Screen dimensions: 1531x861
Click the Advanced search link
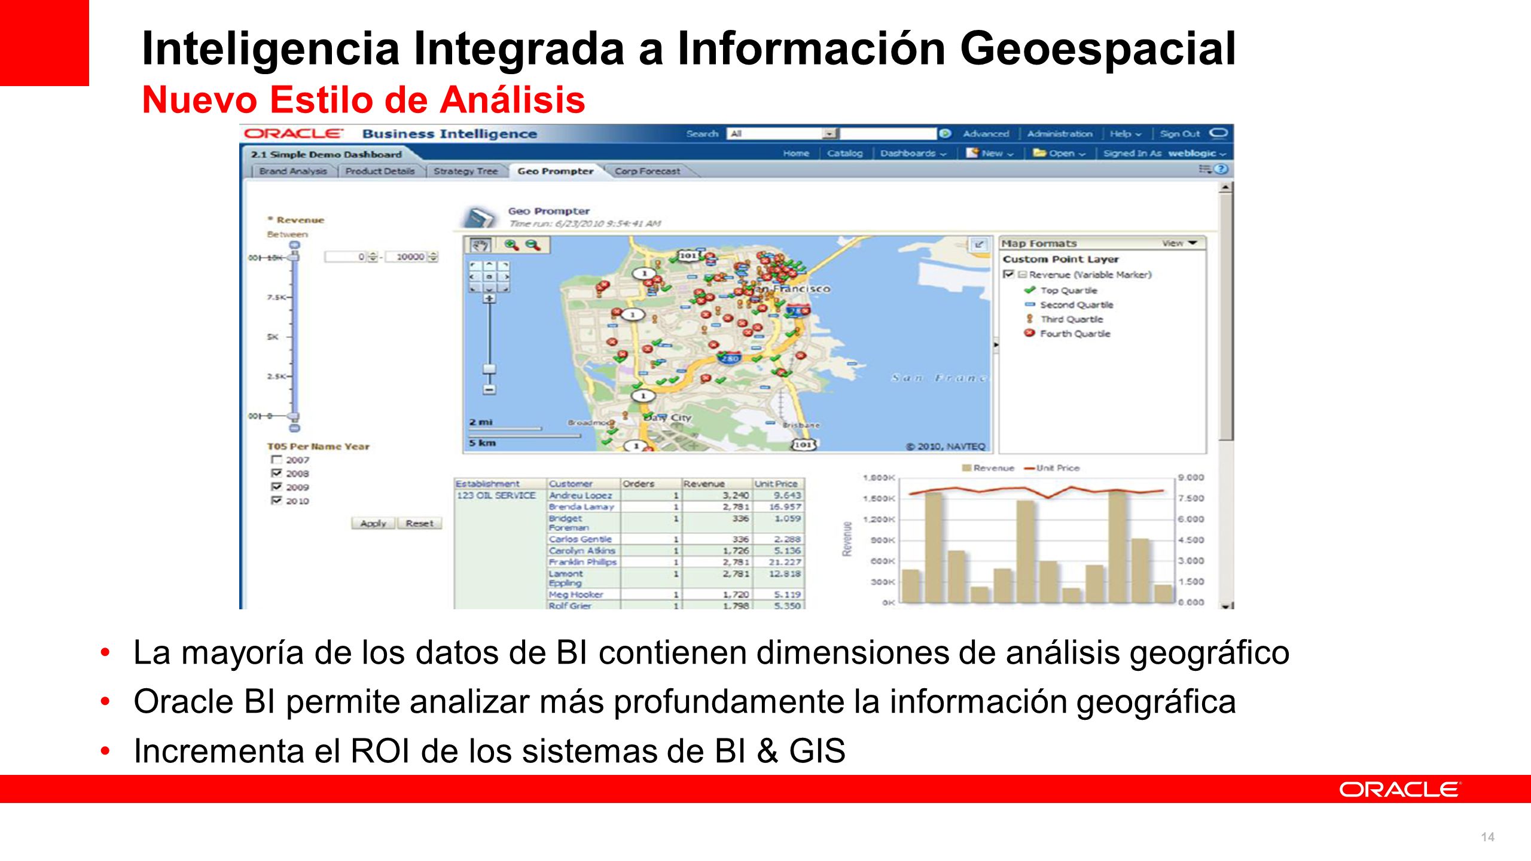[x=986, y=134]
